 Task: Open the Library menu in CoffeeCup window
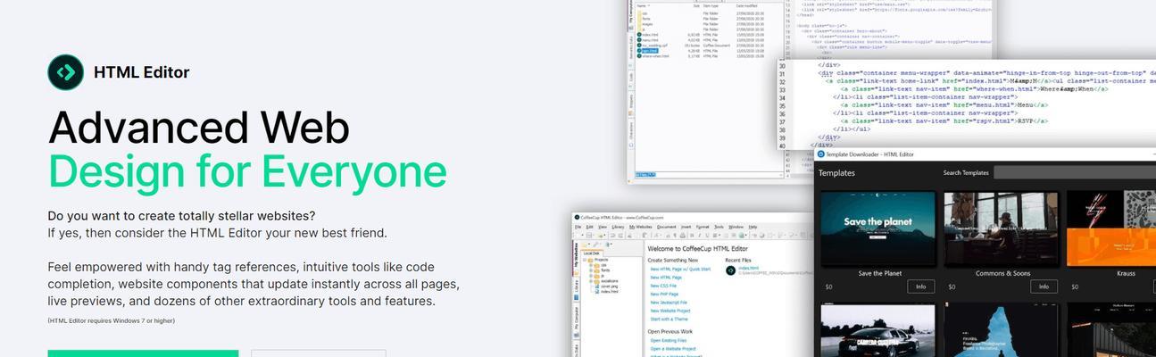click(618, 227)
